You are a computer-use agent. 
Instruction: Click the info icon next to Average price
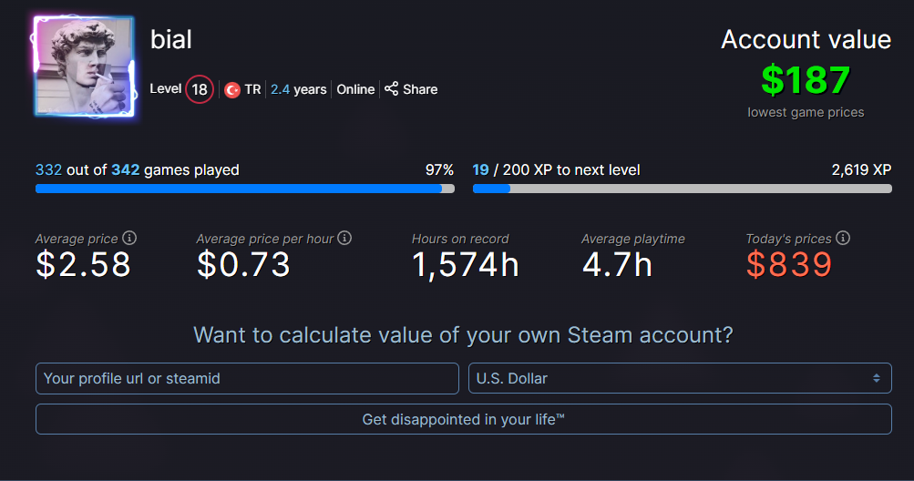coord(129,238)
